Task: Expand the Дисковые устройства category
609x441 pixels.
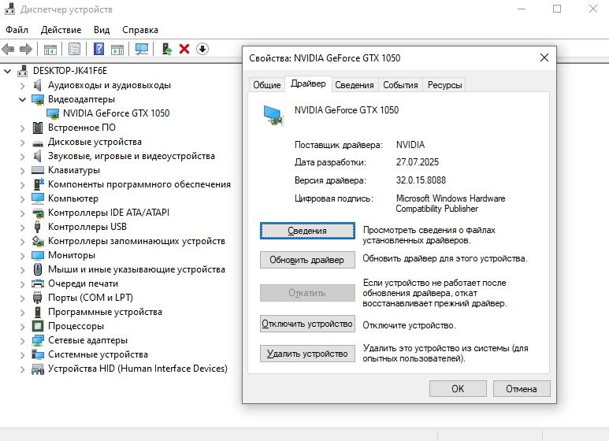Action: [23, 143]
